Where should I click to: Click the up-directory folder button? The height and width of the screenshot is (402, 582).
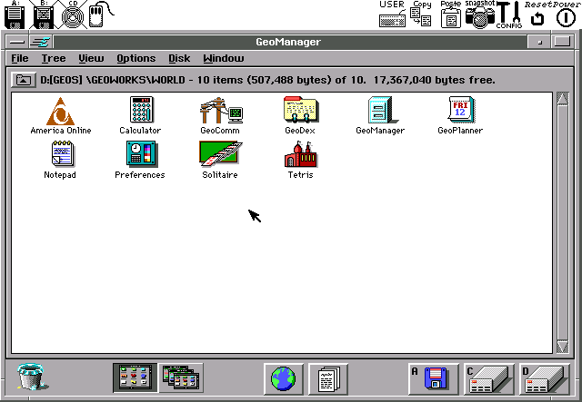coord(24,80)
